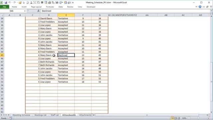Open the Data ribbon tab
The image size is (213, 120).
click(61, 7)
